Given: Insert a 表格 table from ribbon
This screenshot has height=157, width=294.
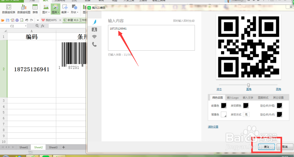Looking at the screenshot, I should point(35,9).
